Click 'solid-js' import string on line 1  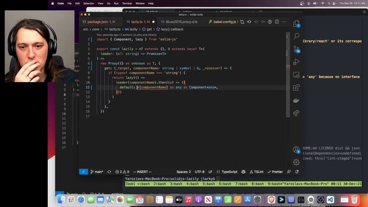[168, 40]
